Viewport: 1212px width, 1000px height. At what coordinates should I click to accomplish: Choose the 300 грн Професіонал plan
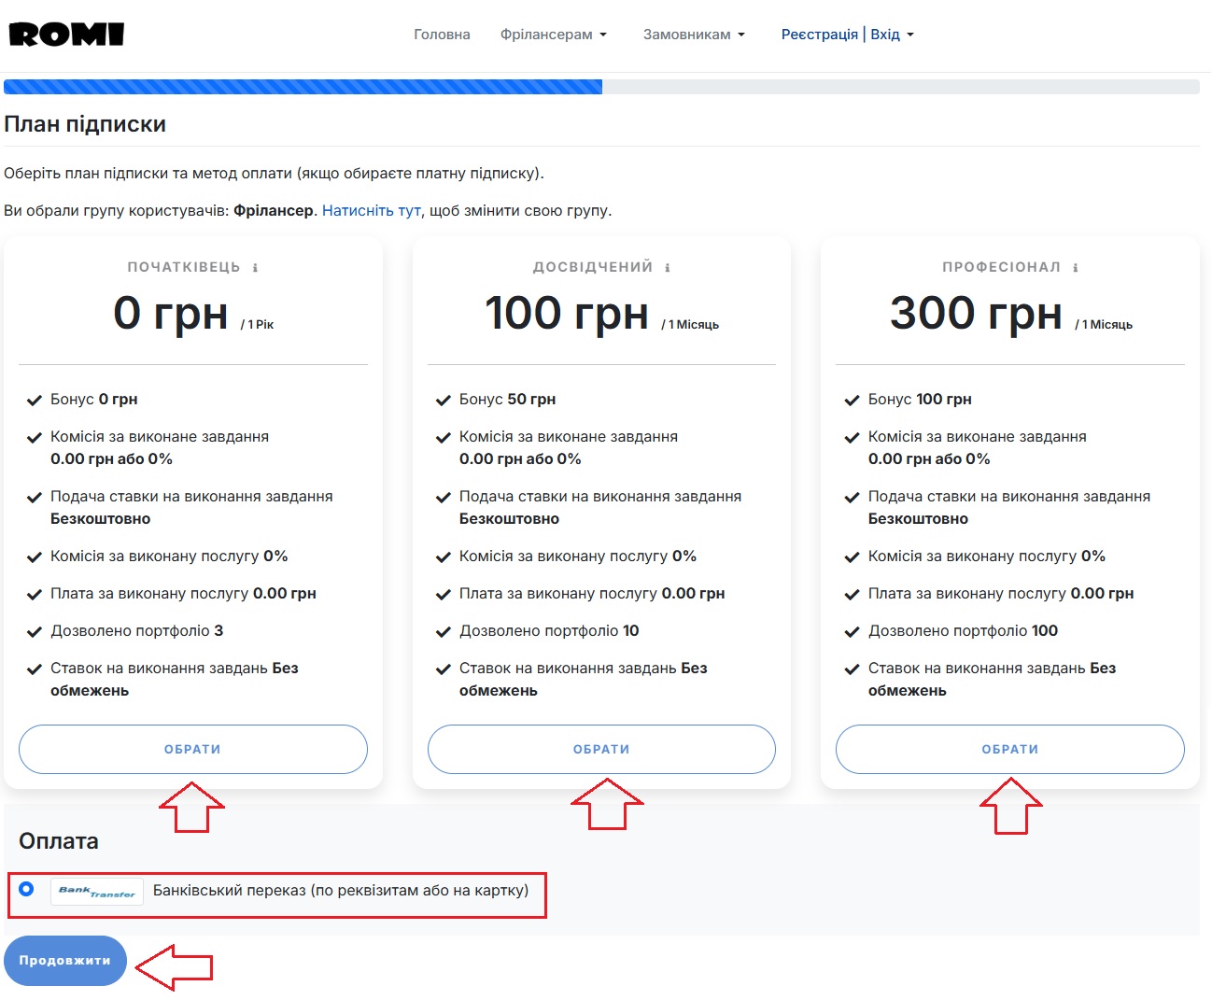click(x=1009, y=749)
